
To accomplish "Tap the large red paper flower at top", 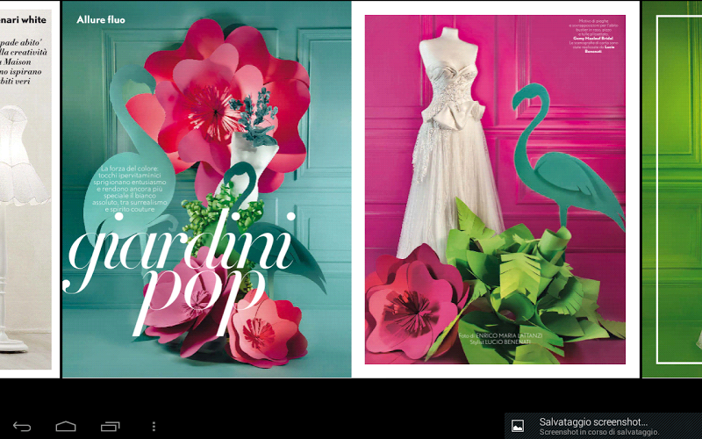I will [x=219, y=97].
